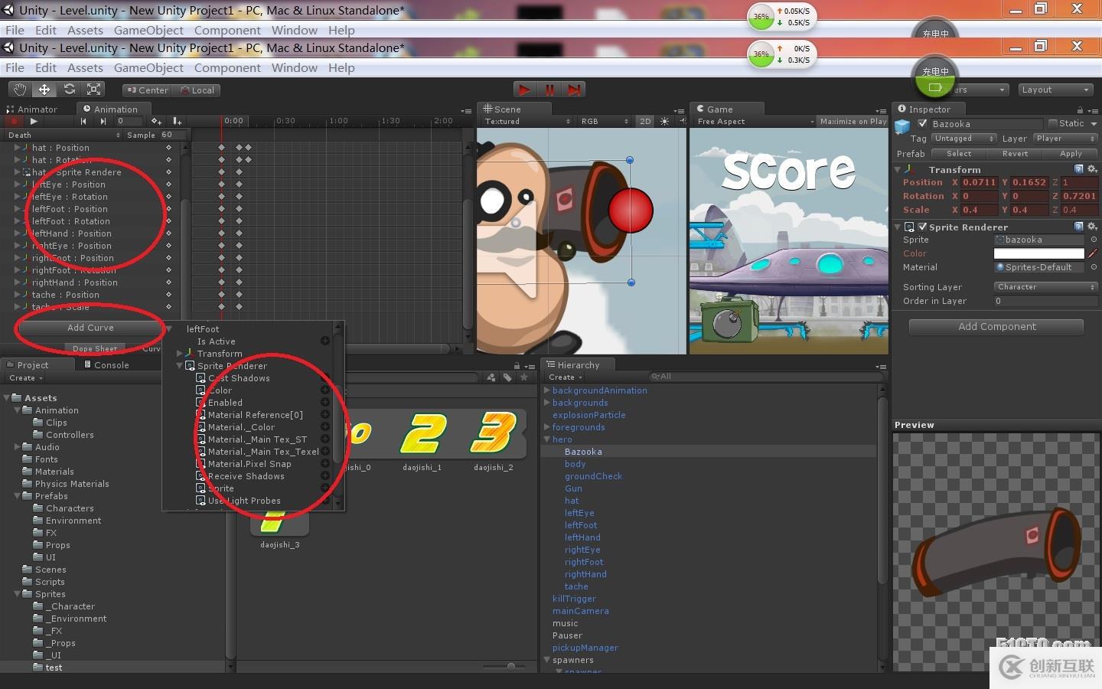
Task: Select the Move (translate) tool
Action: coord(44,90)
